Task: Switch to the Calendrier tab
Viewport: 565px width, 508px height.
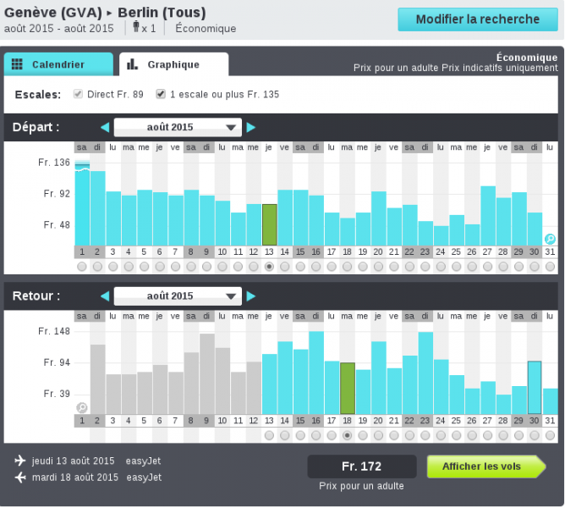Action: point(58,64)
